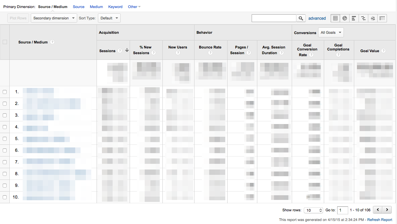This screenshot has width=397, height=224.
Task: Check the box for row 10
Action: [5, 197]
